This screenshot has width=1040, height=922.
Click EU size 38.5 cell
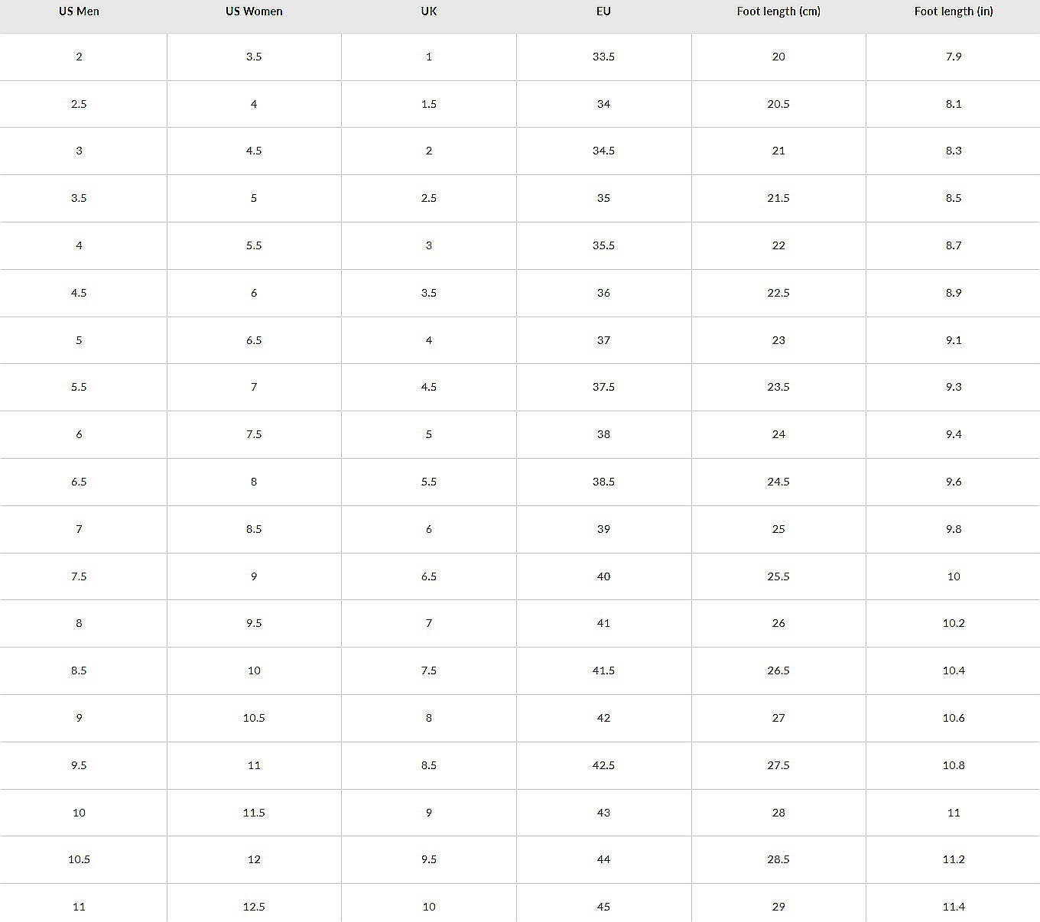pos(603,482)
